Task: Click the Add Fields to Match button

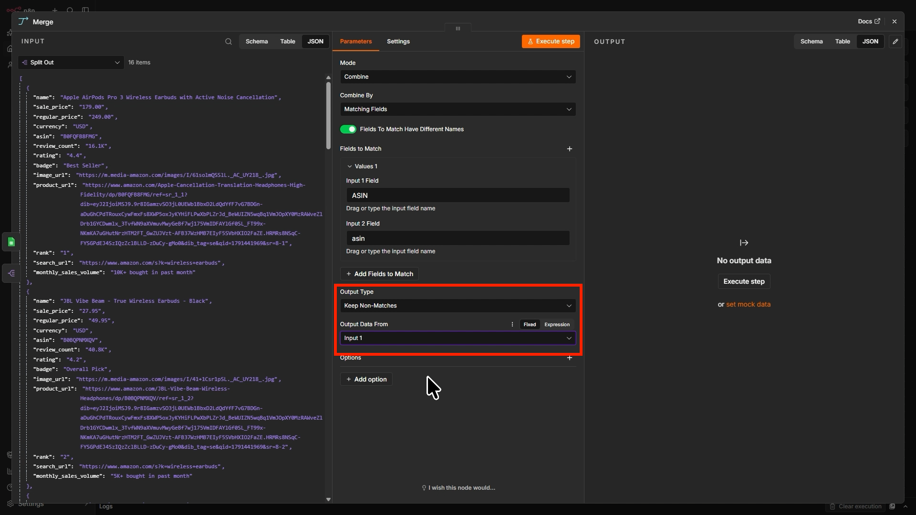Action: [379, 274]
